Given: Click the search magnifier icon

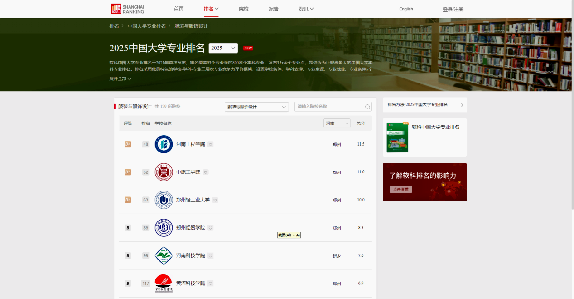Looking at the screenshot, I should click(x=367, y=107).
